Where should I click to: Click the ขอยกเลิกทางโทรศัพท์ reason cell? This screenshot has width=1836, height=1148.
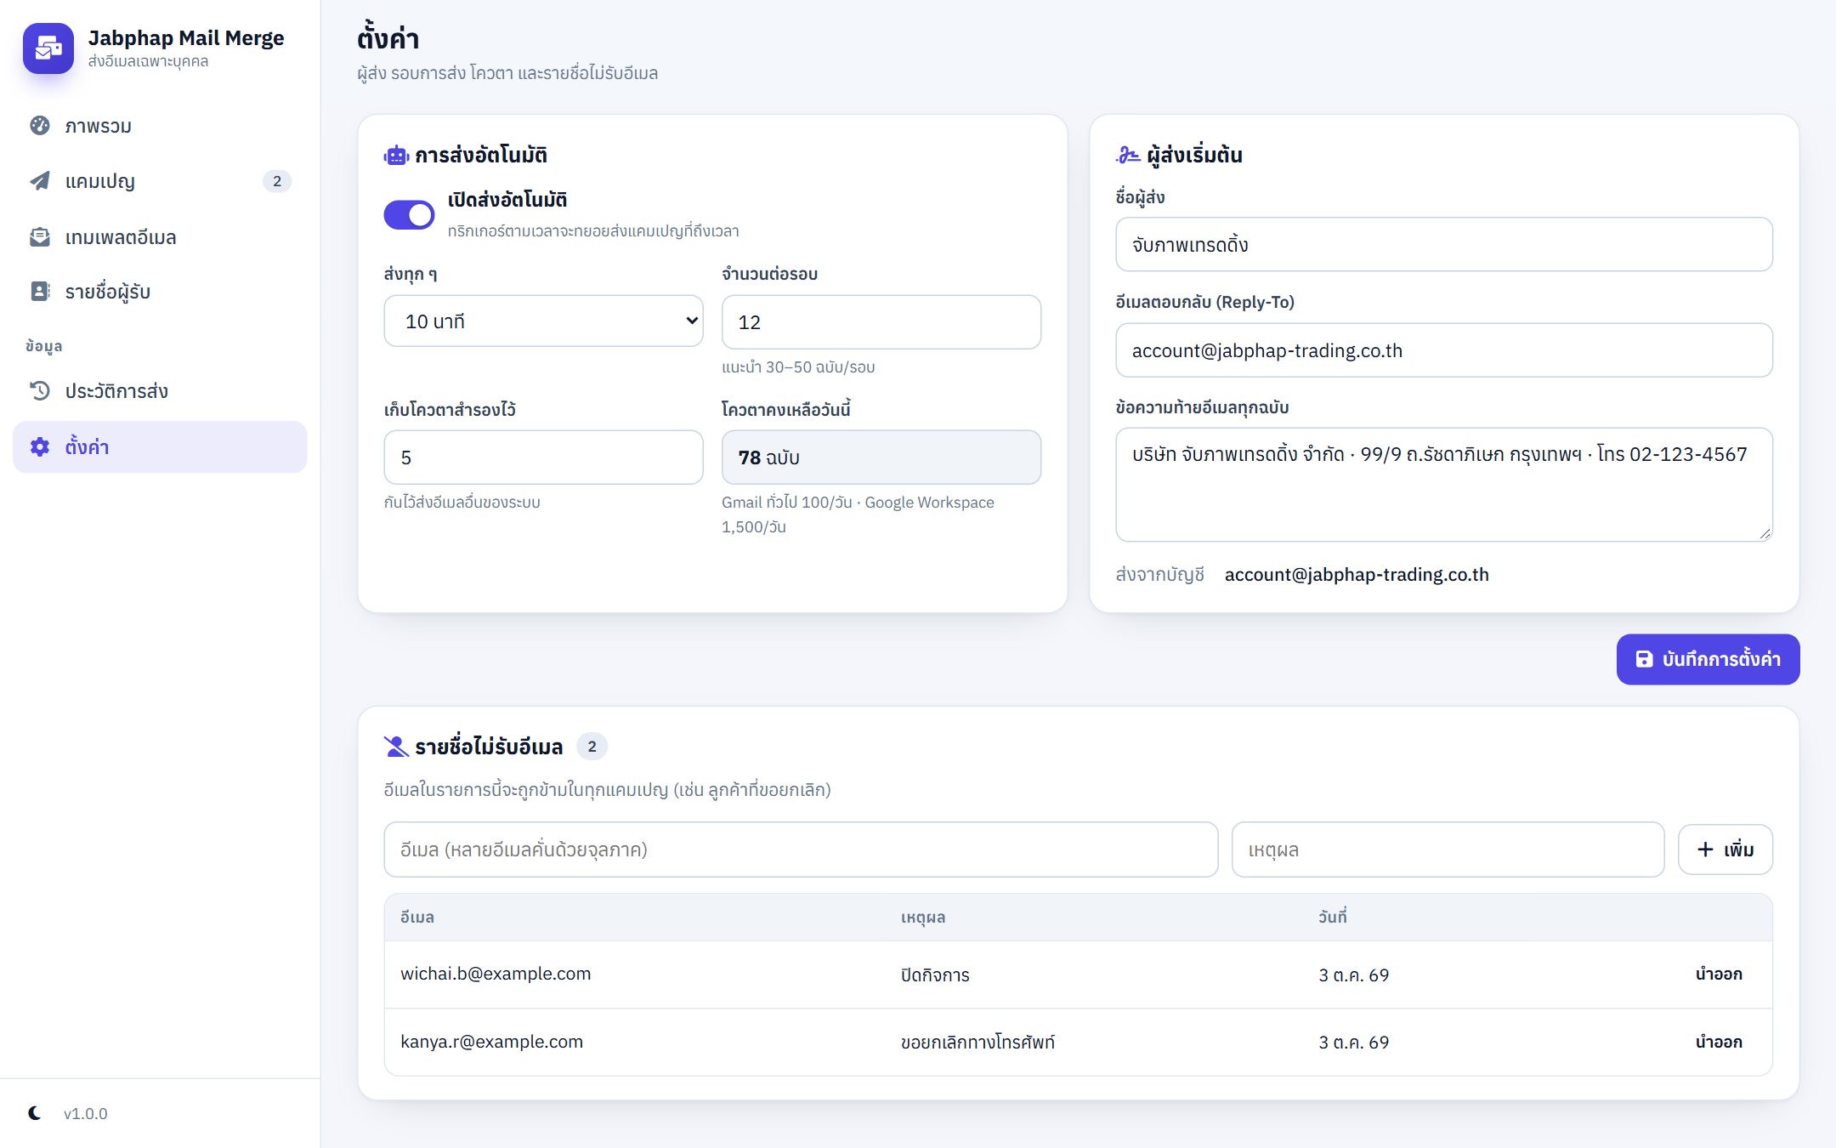[977, 1043]
